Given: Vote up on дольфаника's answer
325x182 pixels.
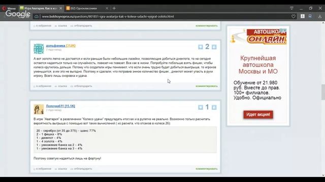Looking at the screenshot, I should tap(214, 47).
